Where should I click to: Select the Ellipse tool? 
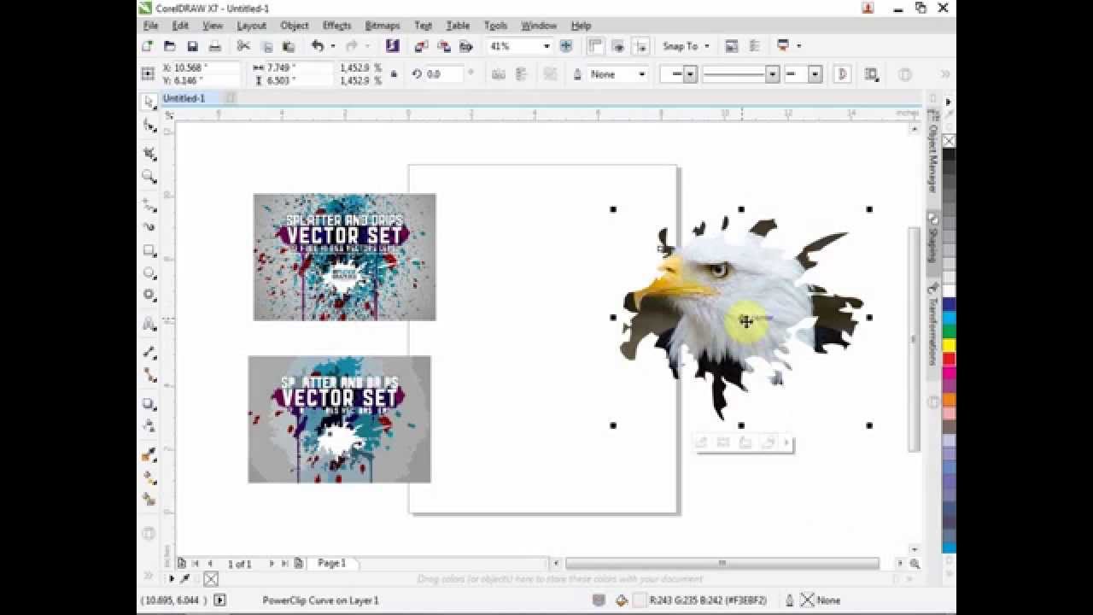pos(149,273)
